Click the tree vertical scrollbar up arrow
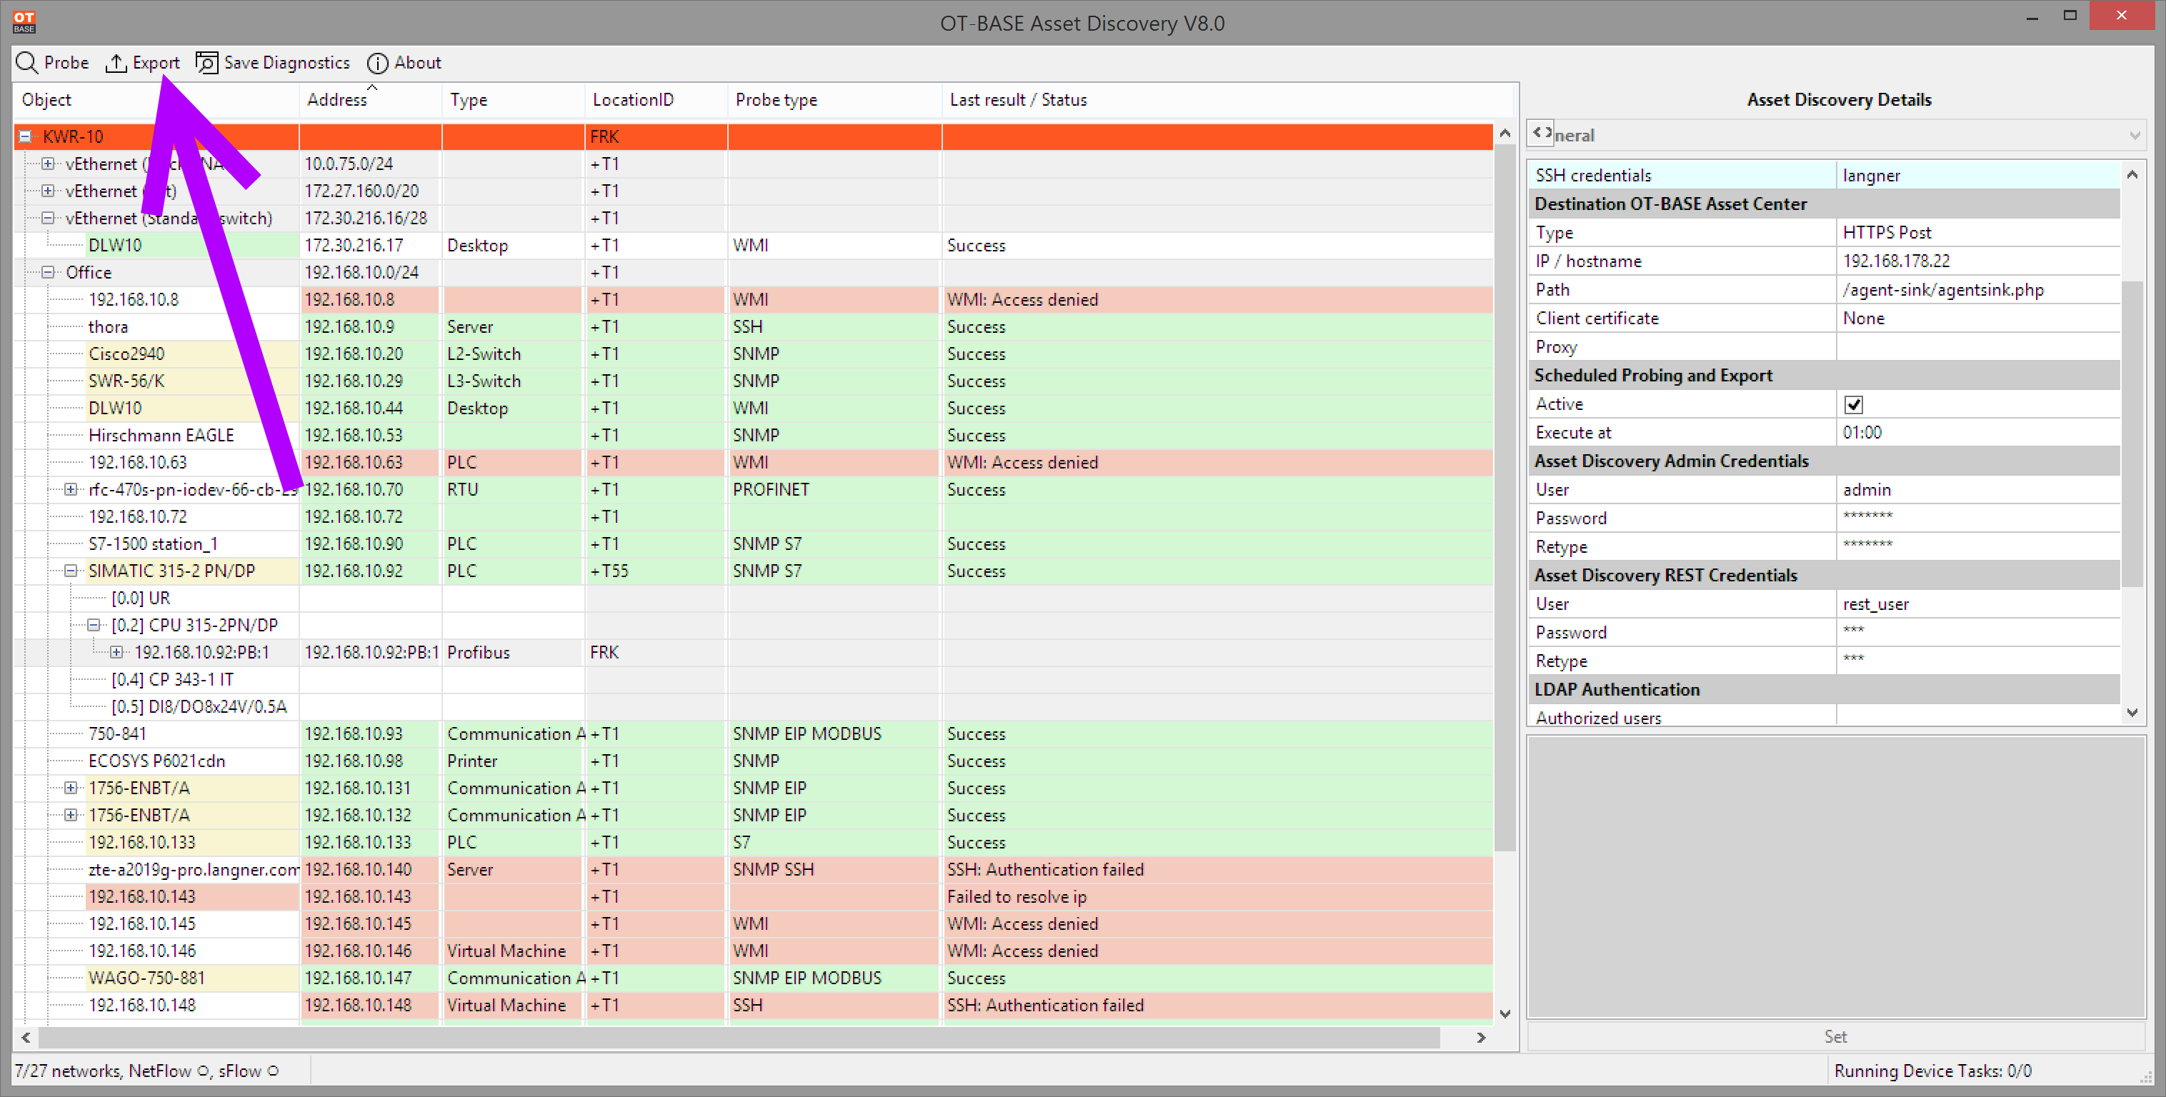Screen dimensions: 2166x1097 pyautogui.click(x=1504, y=134)
